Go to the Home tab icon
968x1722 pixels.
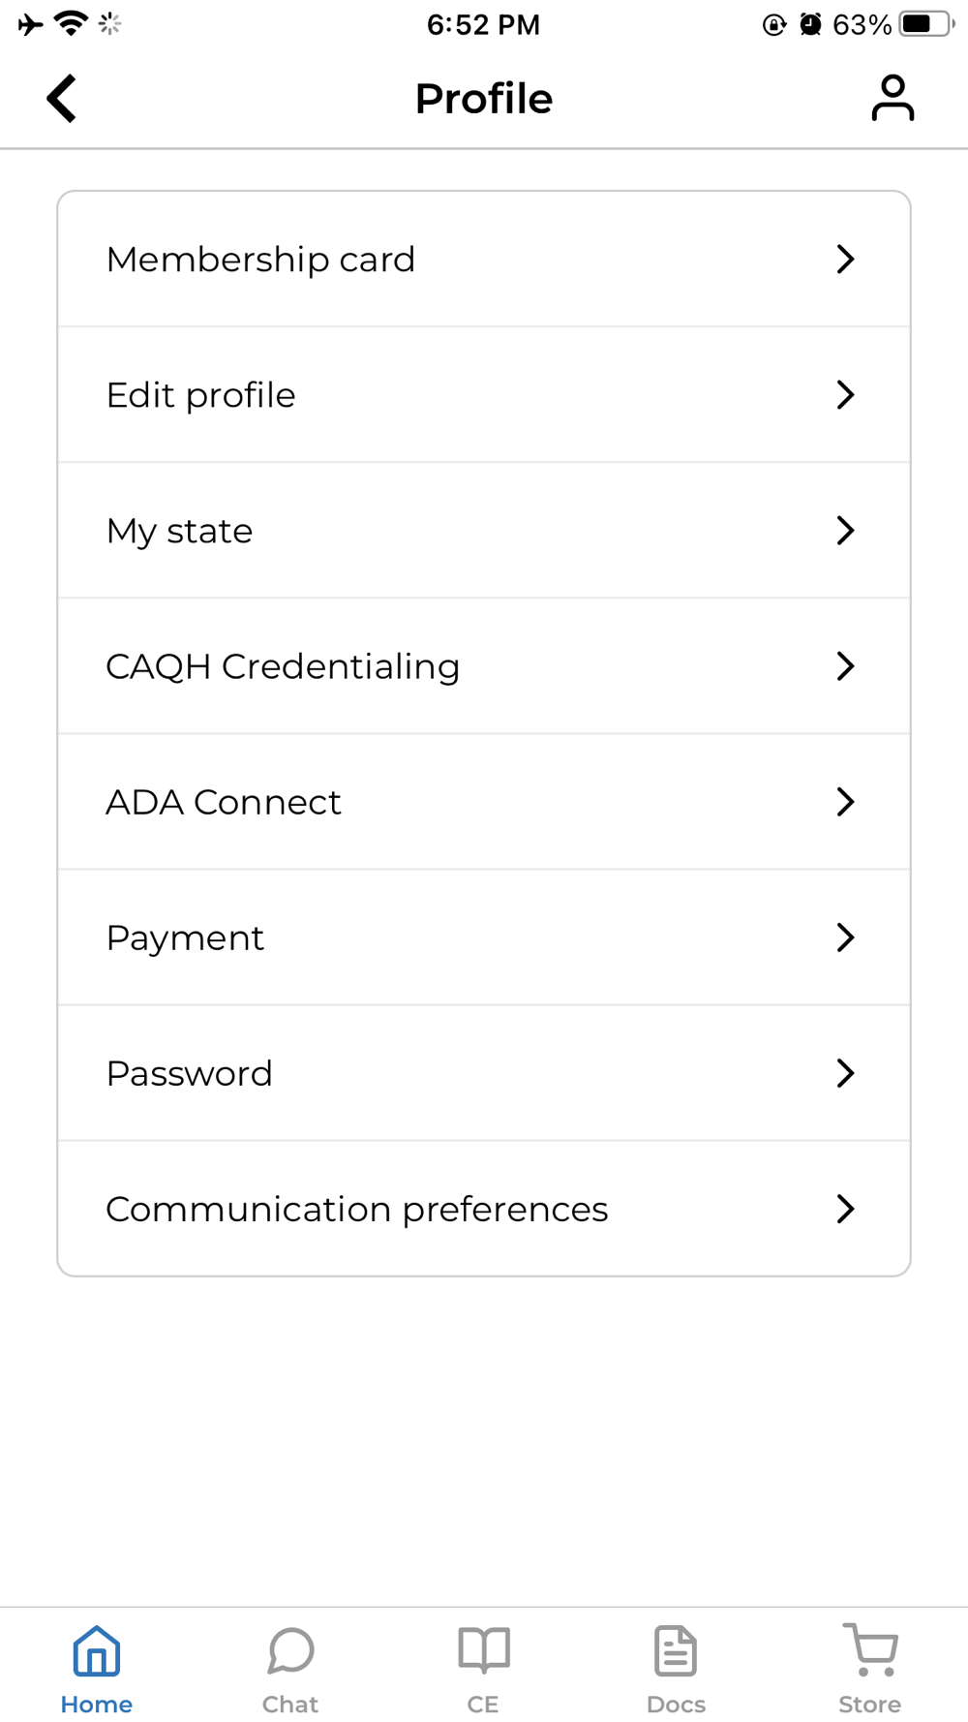(97, 1651)
